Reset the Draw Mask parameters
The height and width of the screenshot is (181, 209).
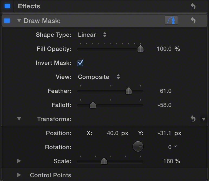coord(193,20)
